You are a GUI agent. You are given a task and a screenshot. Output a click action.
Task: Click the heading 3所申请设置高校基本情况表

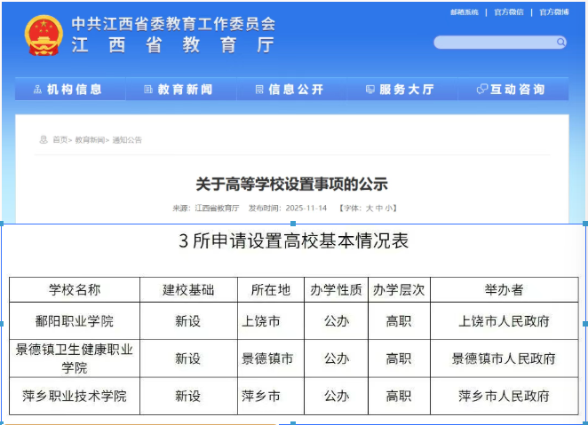click(294, 240)
